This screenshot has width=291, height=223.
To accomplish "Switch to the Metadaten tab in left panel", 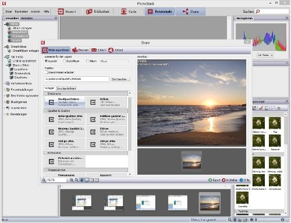I will click(27, 18).
